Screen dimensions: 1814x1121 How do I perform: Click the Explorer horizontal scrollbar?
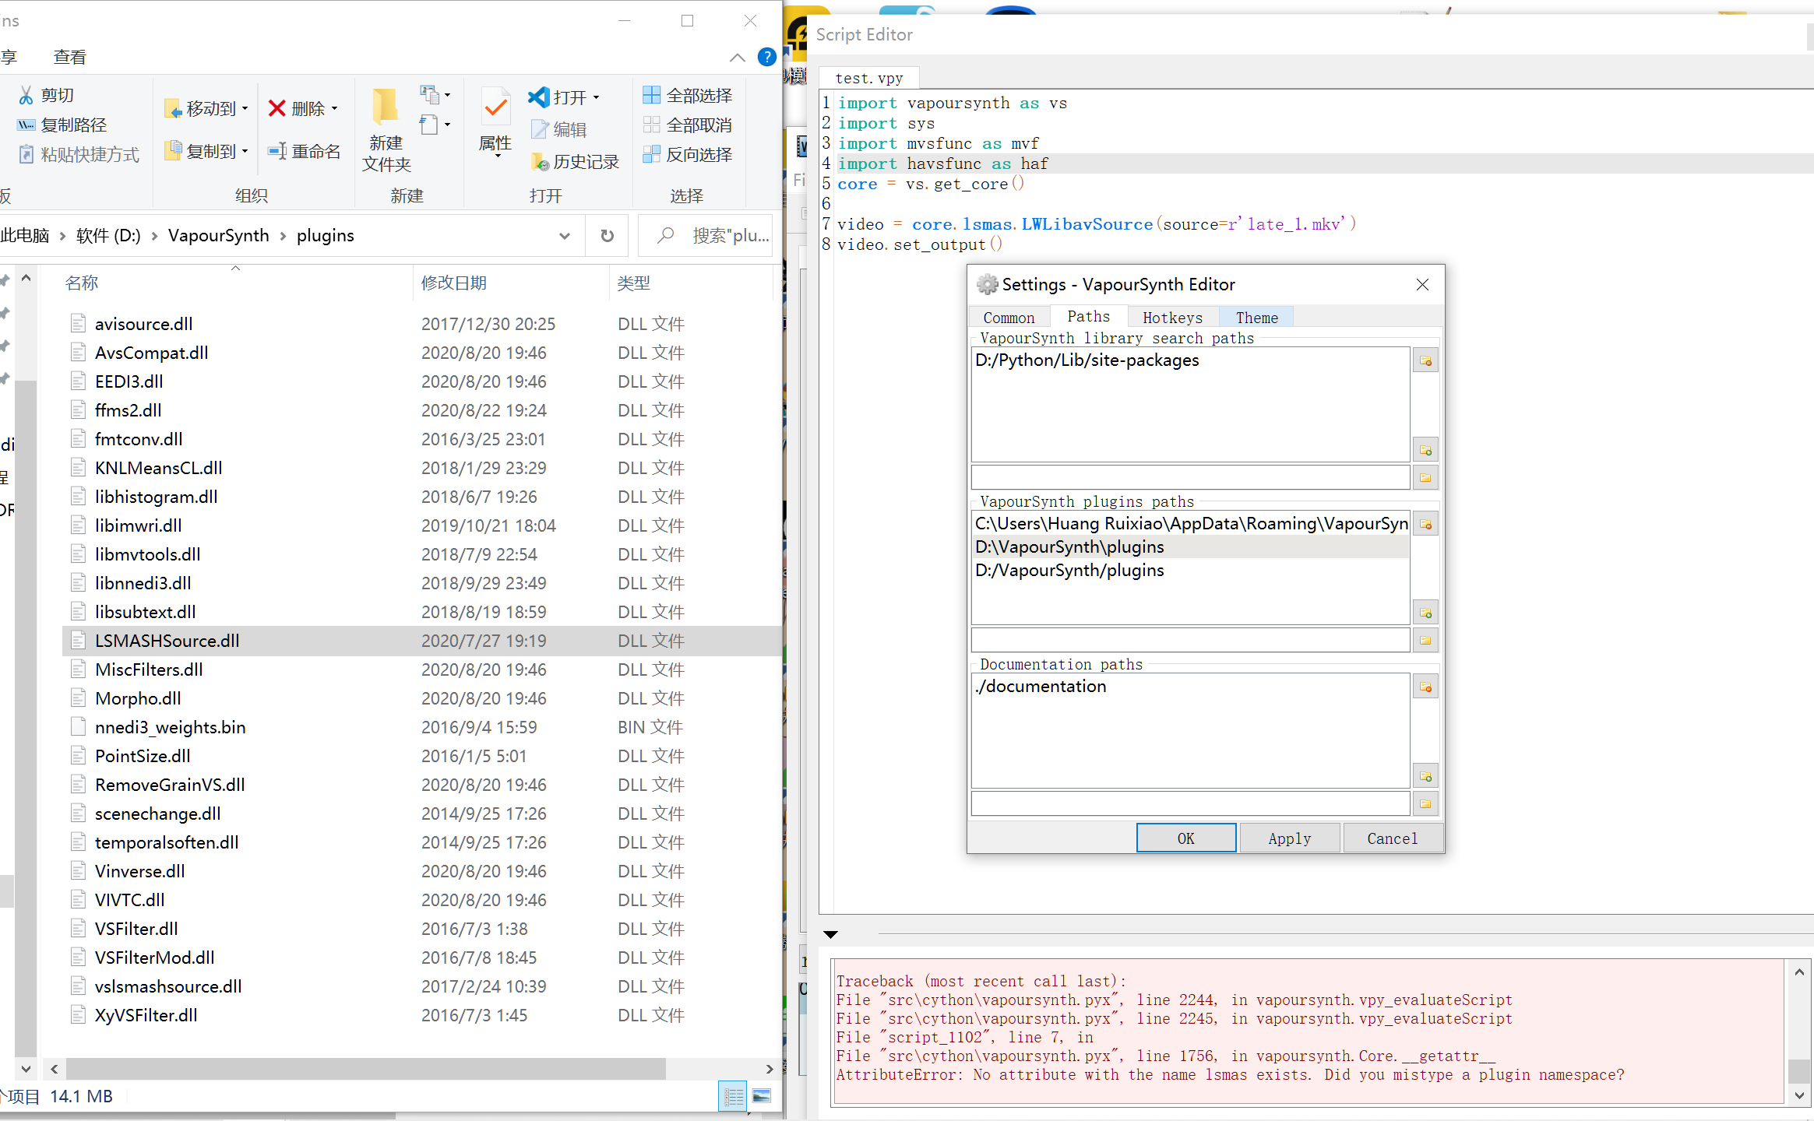click(366, 1069)
